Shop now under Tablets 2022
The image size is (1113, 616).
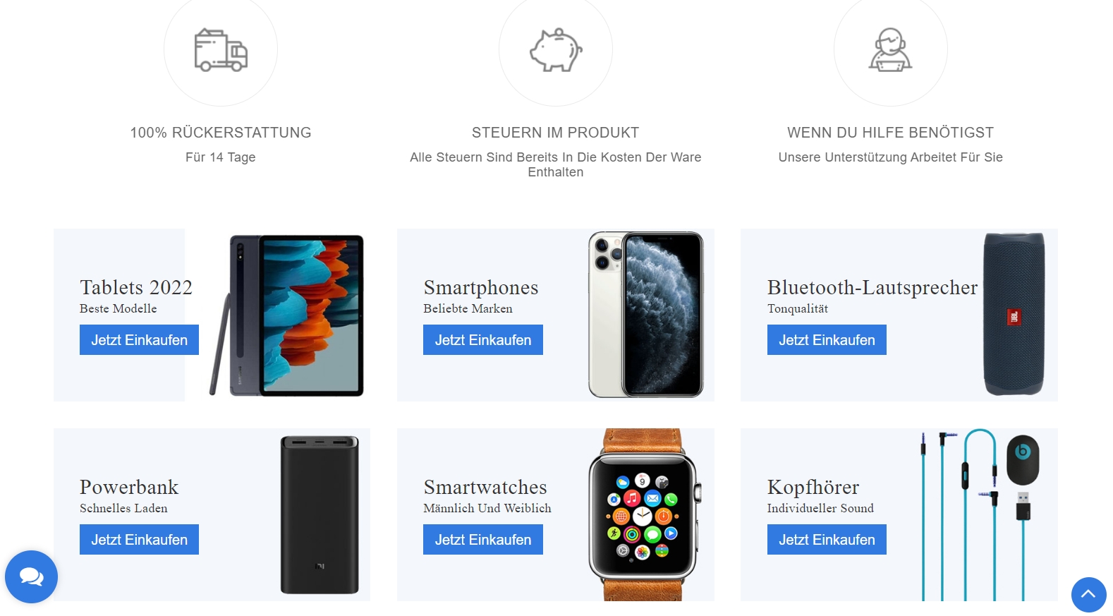[x=139, y=339]
